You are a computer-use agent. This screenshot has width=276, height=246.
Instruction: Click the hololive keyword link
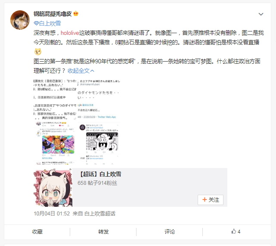tap(70, 33)
